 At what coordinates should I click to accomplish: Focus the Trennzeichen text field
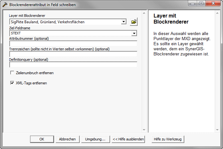coord(73,54)
